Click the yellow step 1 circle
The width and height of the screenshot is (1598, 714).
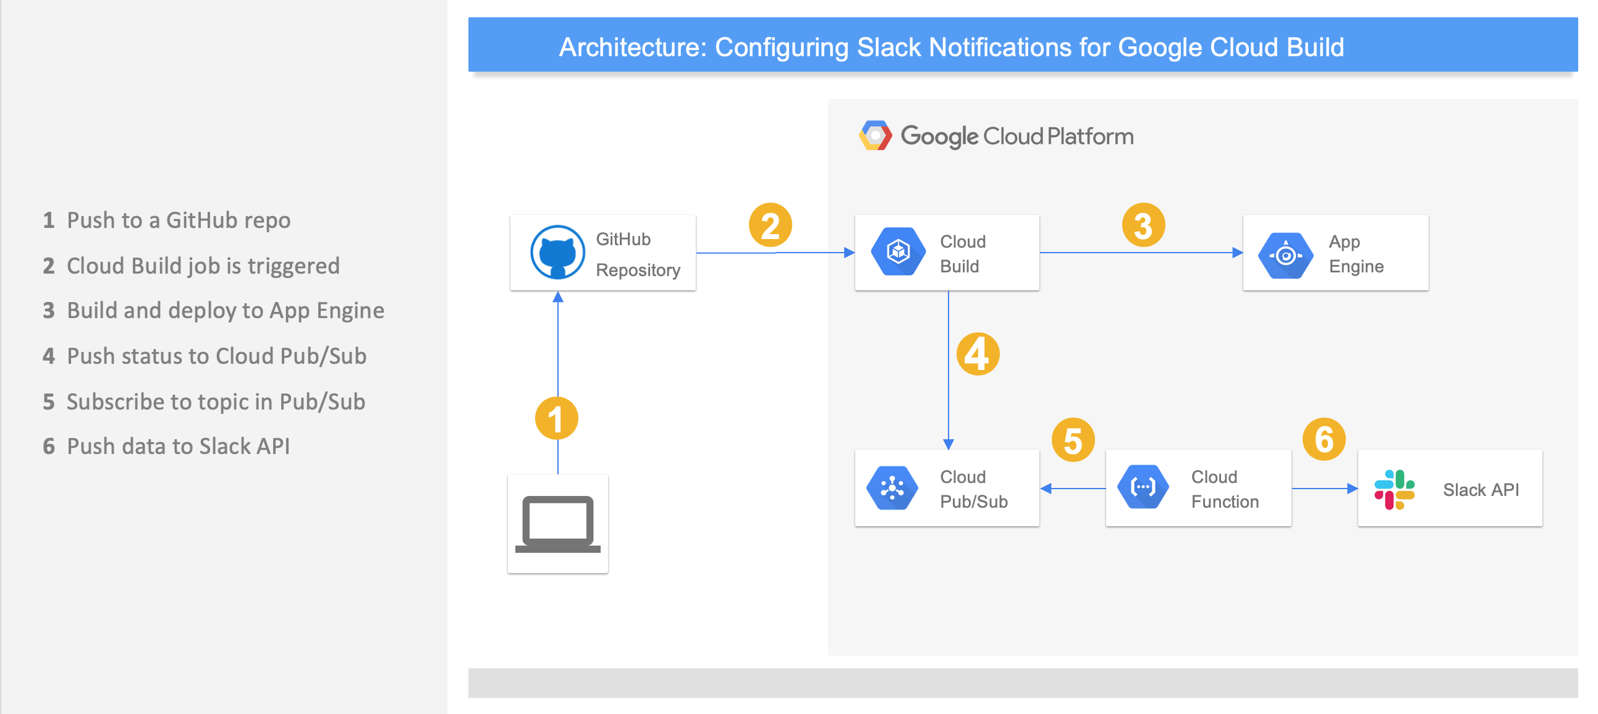(556, 418)
